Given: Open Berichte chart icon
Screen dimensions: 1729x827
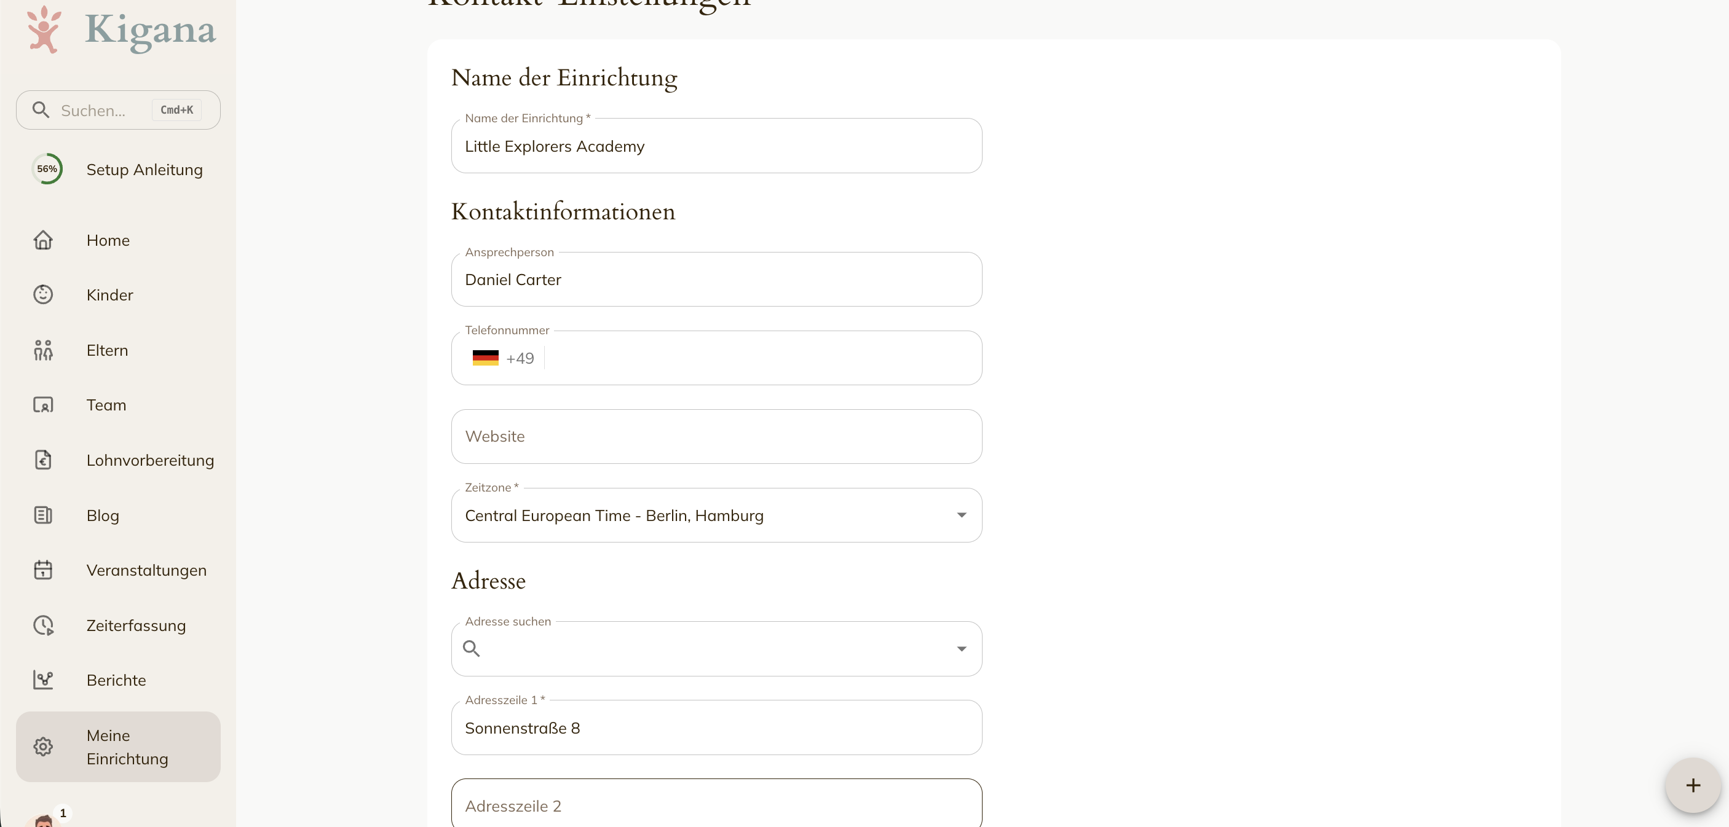Looking at the screenshot, I should [43, 680].
